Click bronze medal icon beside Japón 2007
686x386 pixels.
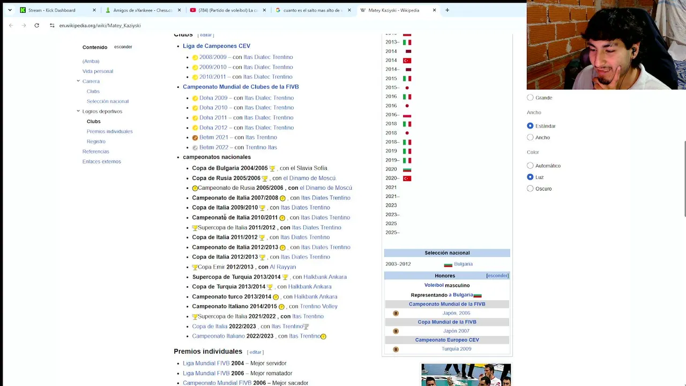[x=396, y=331]
